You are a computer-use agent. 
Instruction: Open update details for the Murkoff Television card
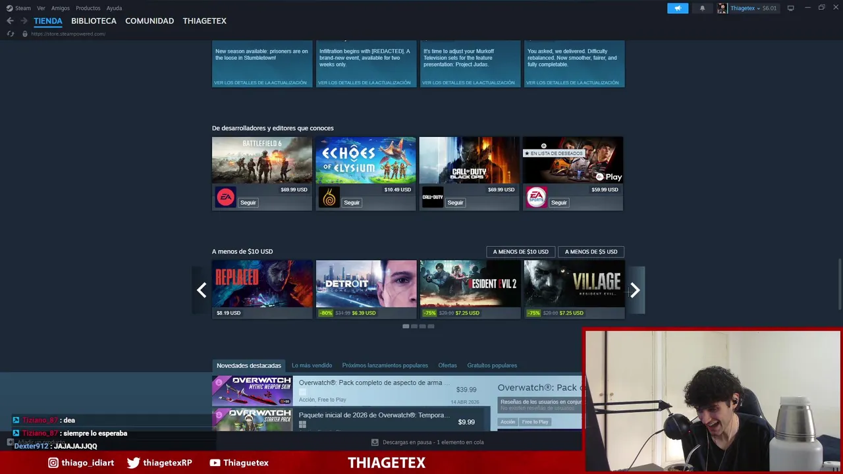click(468, 82)
